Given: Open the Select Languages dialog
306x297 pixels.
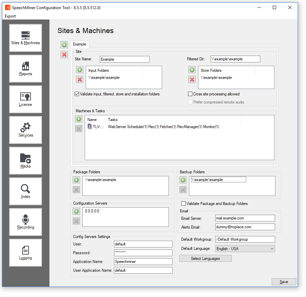Looking at the screenshot, I should point(205,258).
